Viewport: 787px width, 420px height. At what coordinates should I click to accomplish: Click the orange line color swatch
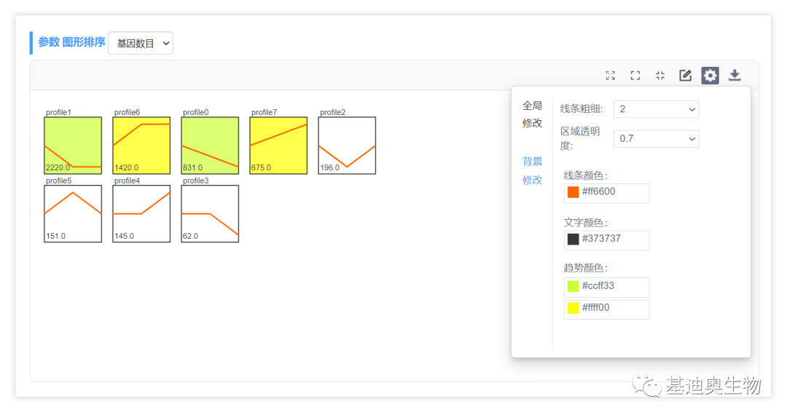pyautogui.click(x=573, y=192)
